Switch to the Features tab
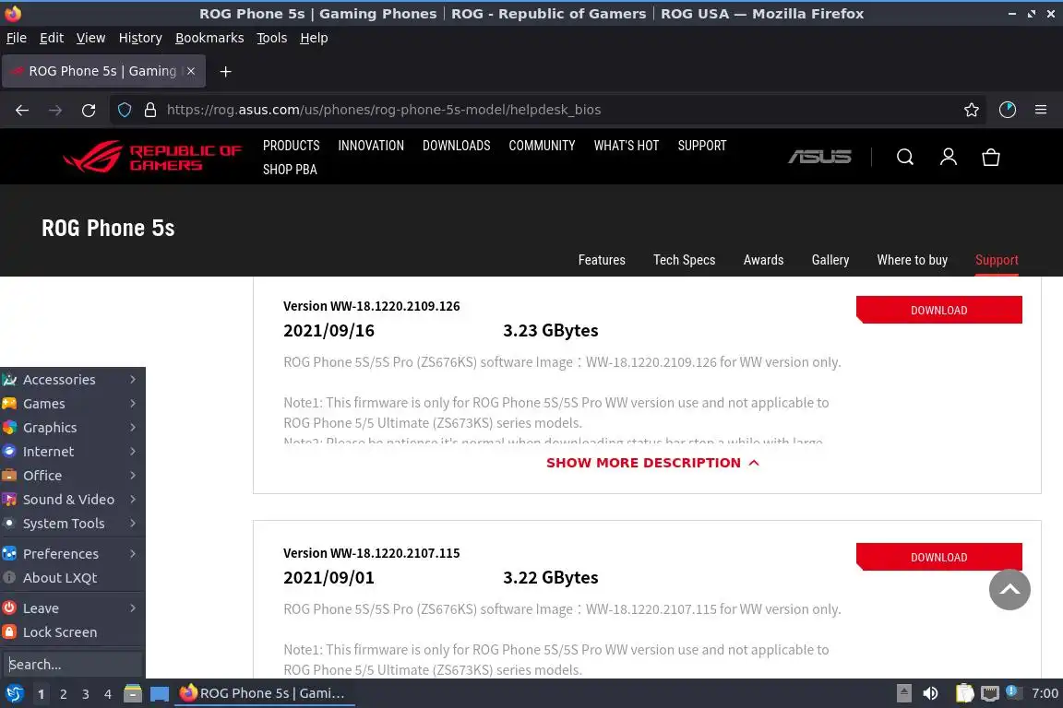This screenshot has height=708, width=1063. (602, 259)
